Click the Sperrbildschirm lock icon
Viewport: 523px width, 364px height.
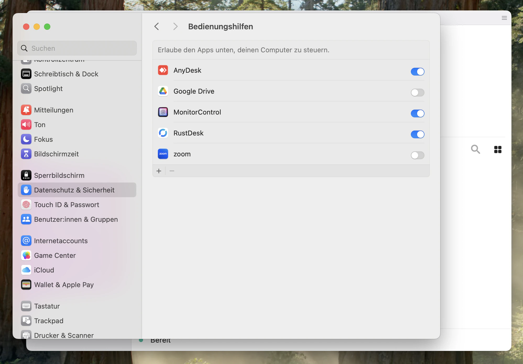26,175
